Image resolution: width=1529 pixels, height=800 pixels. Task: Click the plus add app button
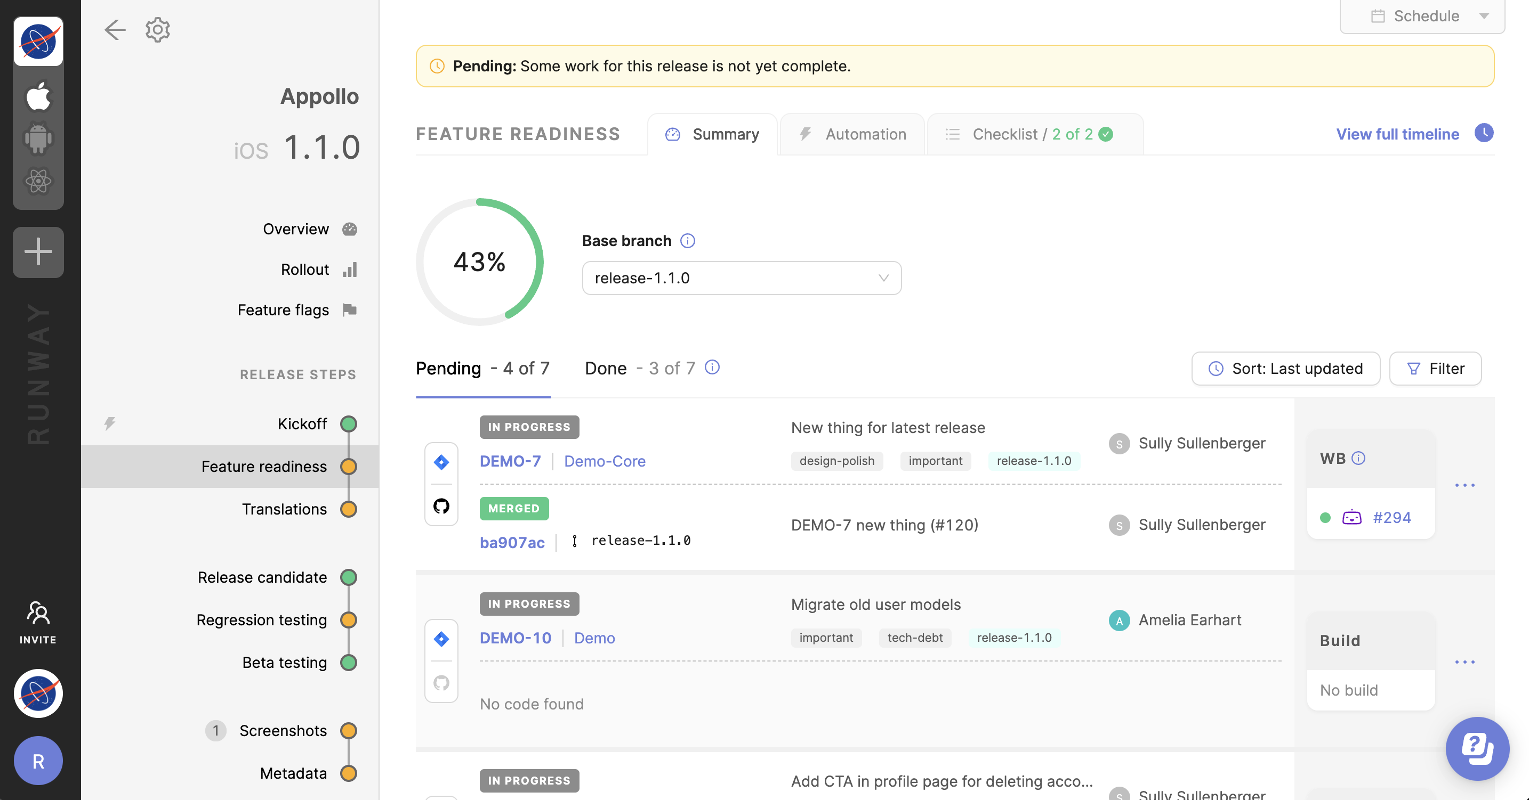38,251
